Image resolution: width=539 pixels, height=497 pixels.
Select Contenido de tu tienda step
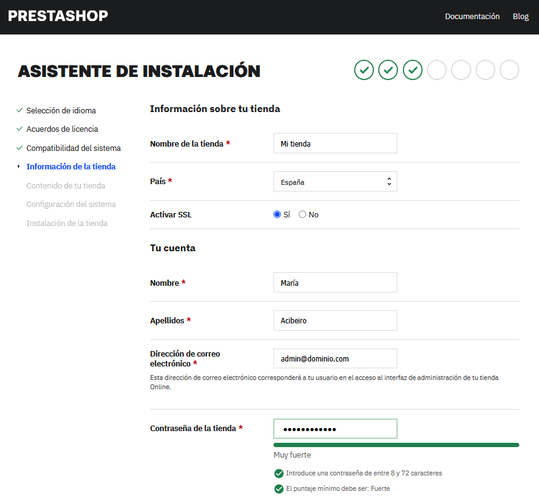(66, 185)
